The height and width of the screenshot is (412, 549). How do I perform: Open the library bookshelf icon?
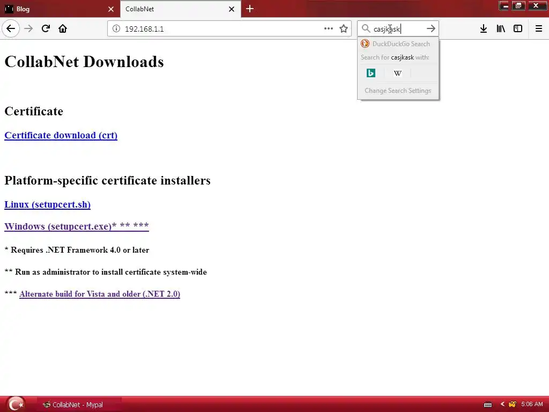(x=501, y=28)
